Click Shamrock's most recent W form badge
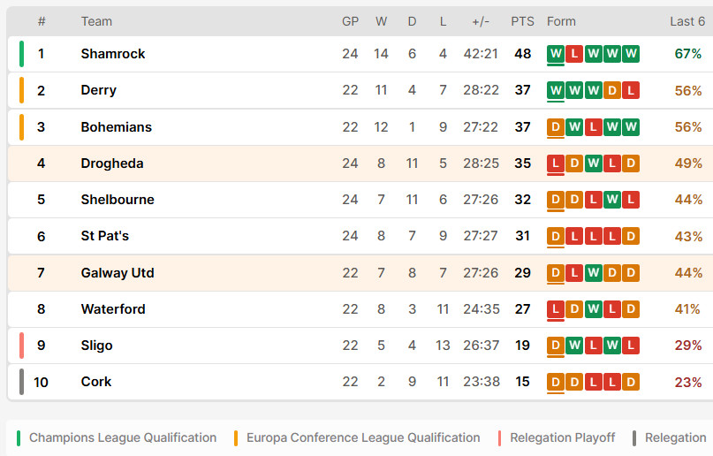 (556, 54)
